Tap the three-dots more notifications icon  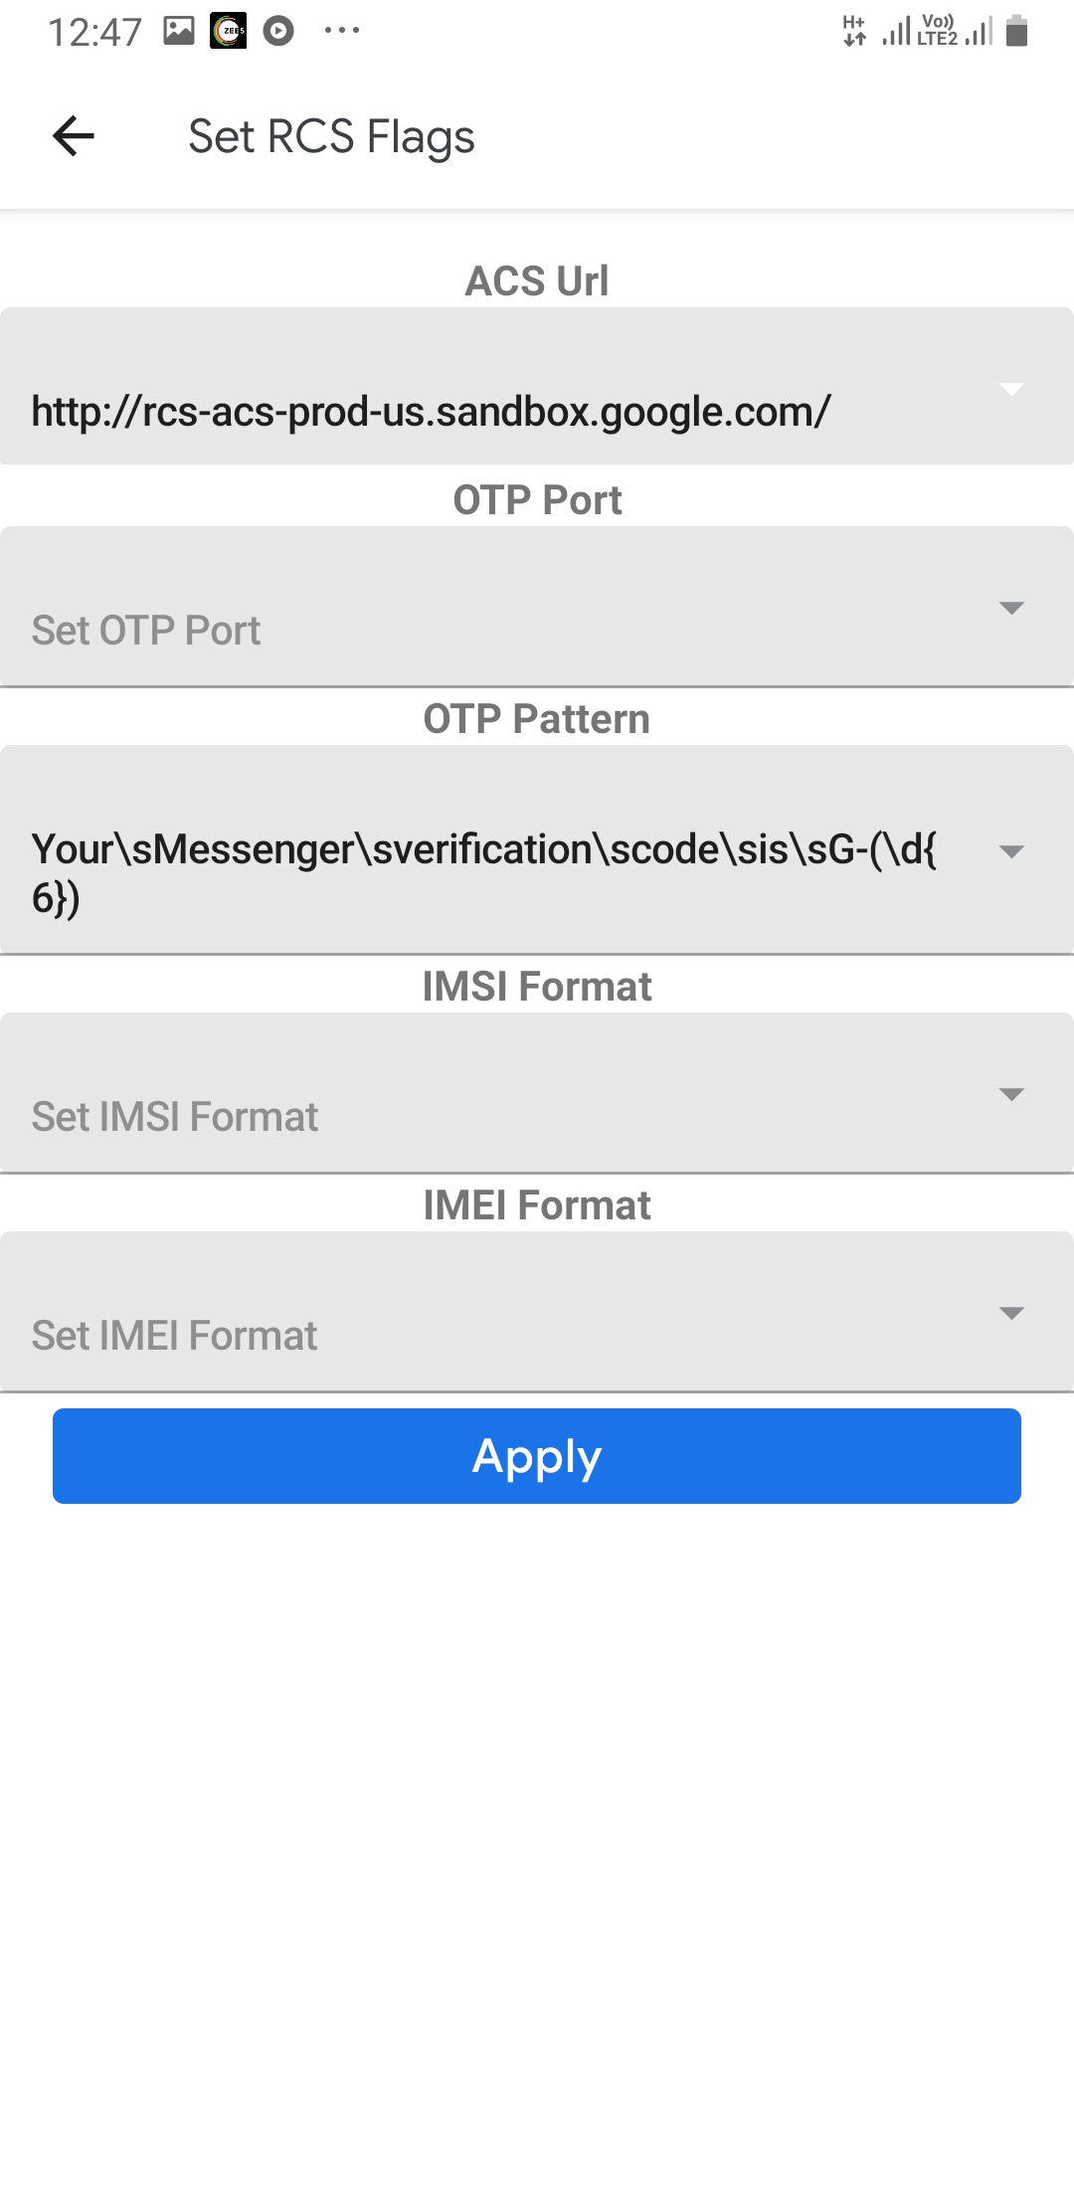(341, 31)
